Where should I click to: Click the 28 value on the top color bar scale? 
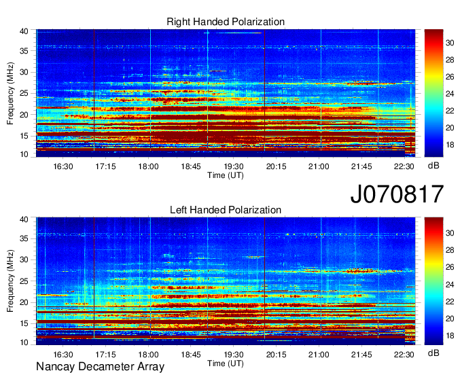coord(450,60)
